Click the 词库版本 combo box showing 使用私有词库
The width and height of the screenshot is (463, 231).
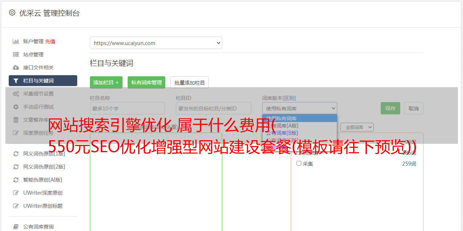point(299,108)
